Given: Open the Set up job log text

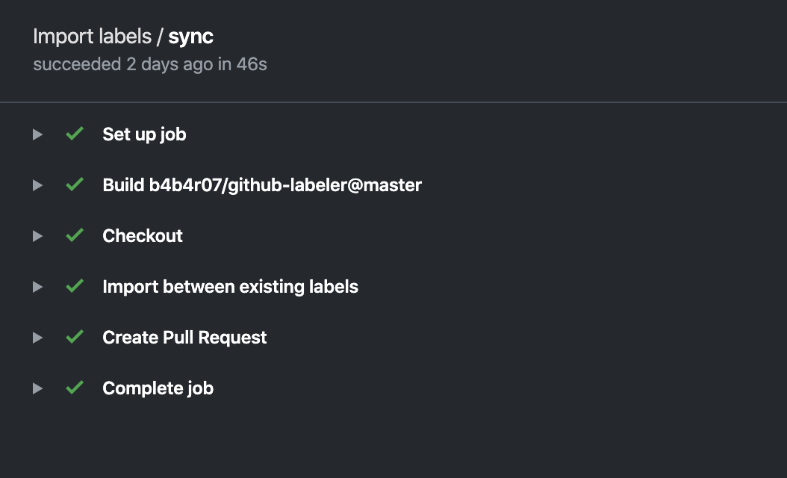Looking at the screenshot, I should click(x=145, y=134).
